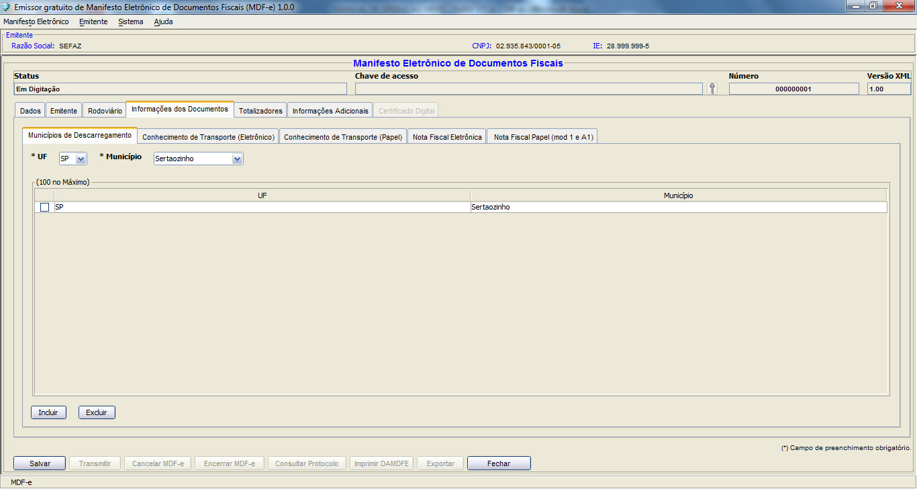Click the key icon beside Chave de acesso
This screenshot has height=489, width=917.
click(712, 89)
